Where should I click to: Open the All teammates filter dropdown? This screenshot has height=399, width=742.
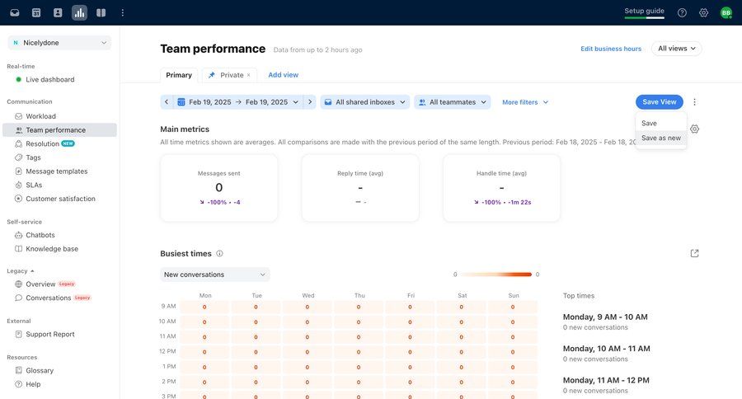pos(453,102)
